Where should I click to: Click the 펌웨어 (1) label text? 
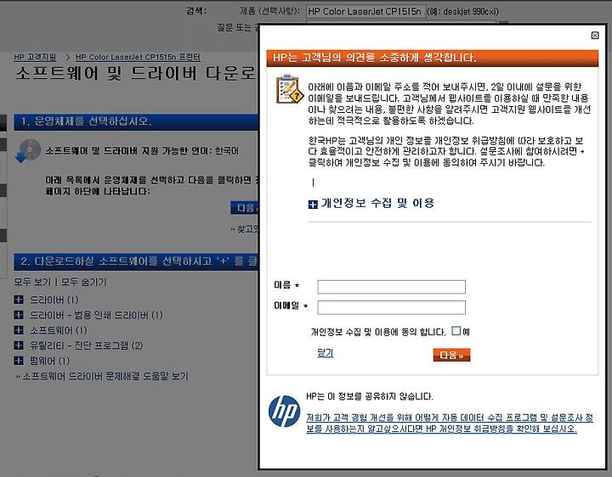50,361
